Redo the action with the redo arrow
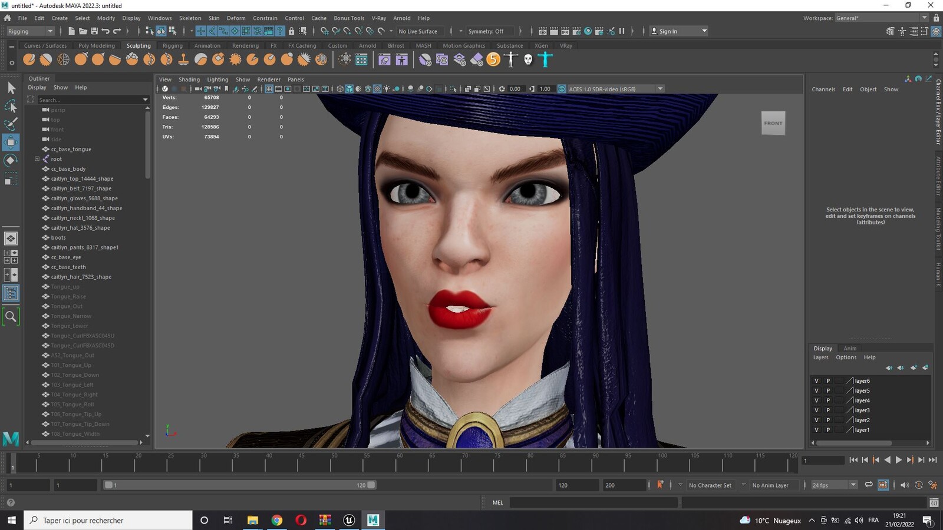The width and height of the screenshot is (943, 530). (117, 31)
